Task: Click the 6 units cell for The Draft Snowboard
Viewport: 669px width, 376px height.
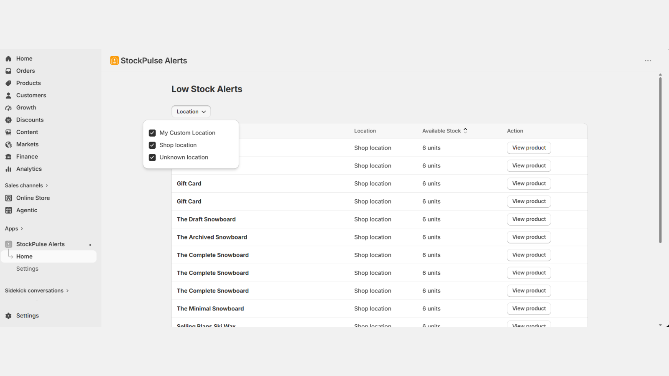Action: (432, 219)
